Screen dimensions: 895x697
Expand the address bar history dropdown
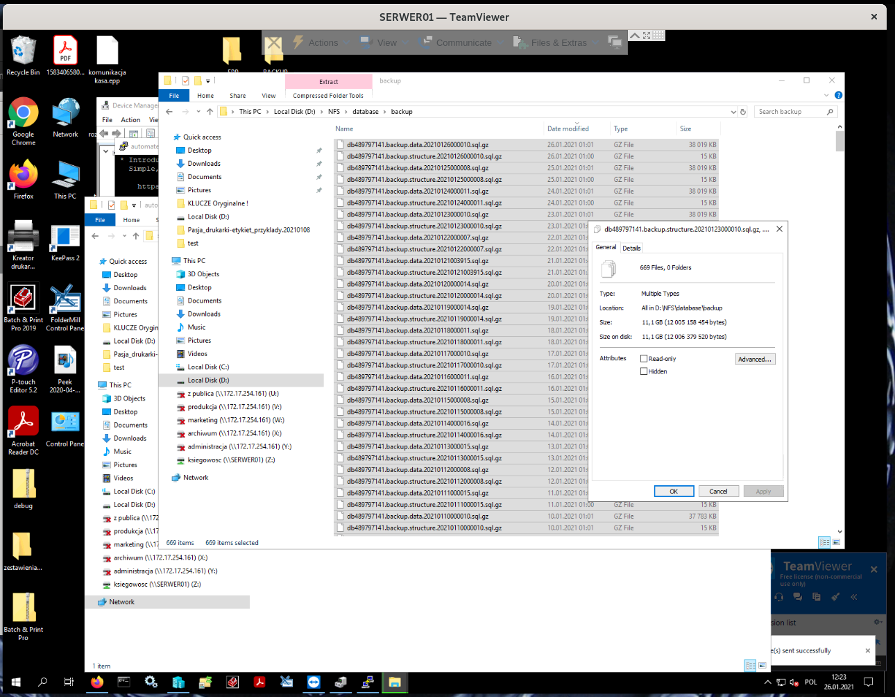click(x=733, y=112)
